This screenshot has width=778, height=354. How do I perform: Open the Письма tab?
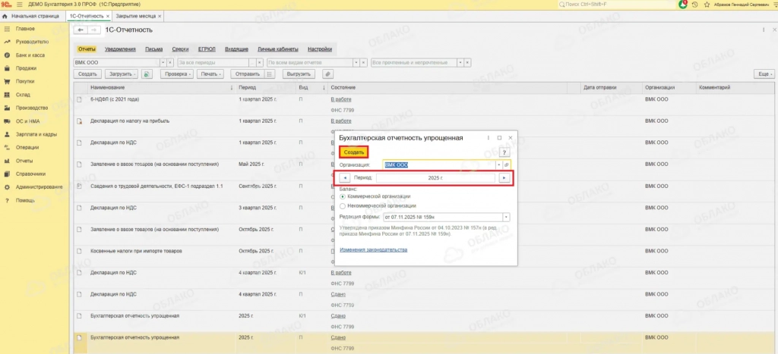pyautogui.click(x=154, y=49)
